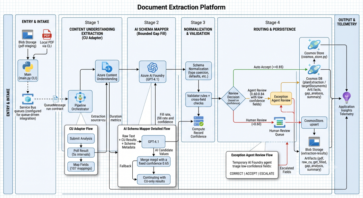Viewport: 363px width, 198px height.
Task: Click the Human Review Queue icon
Action: pos(280,123)
